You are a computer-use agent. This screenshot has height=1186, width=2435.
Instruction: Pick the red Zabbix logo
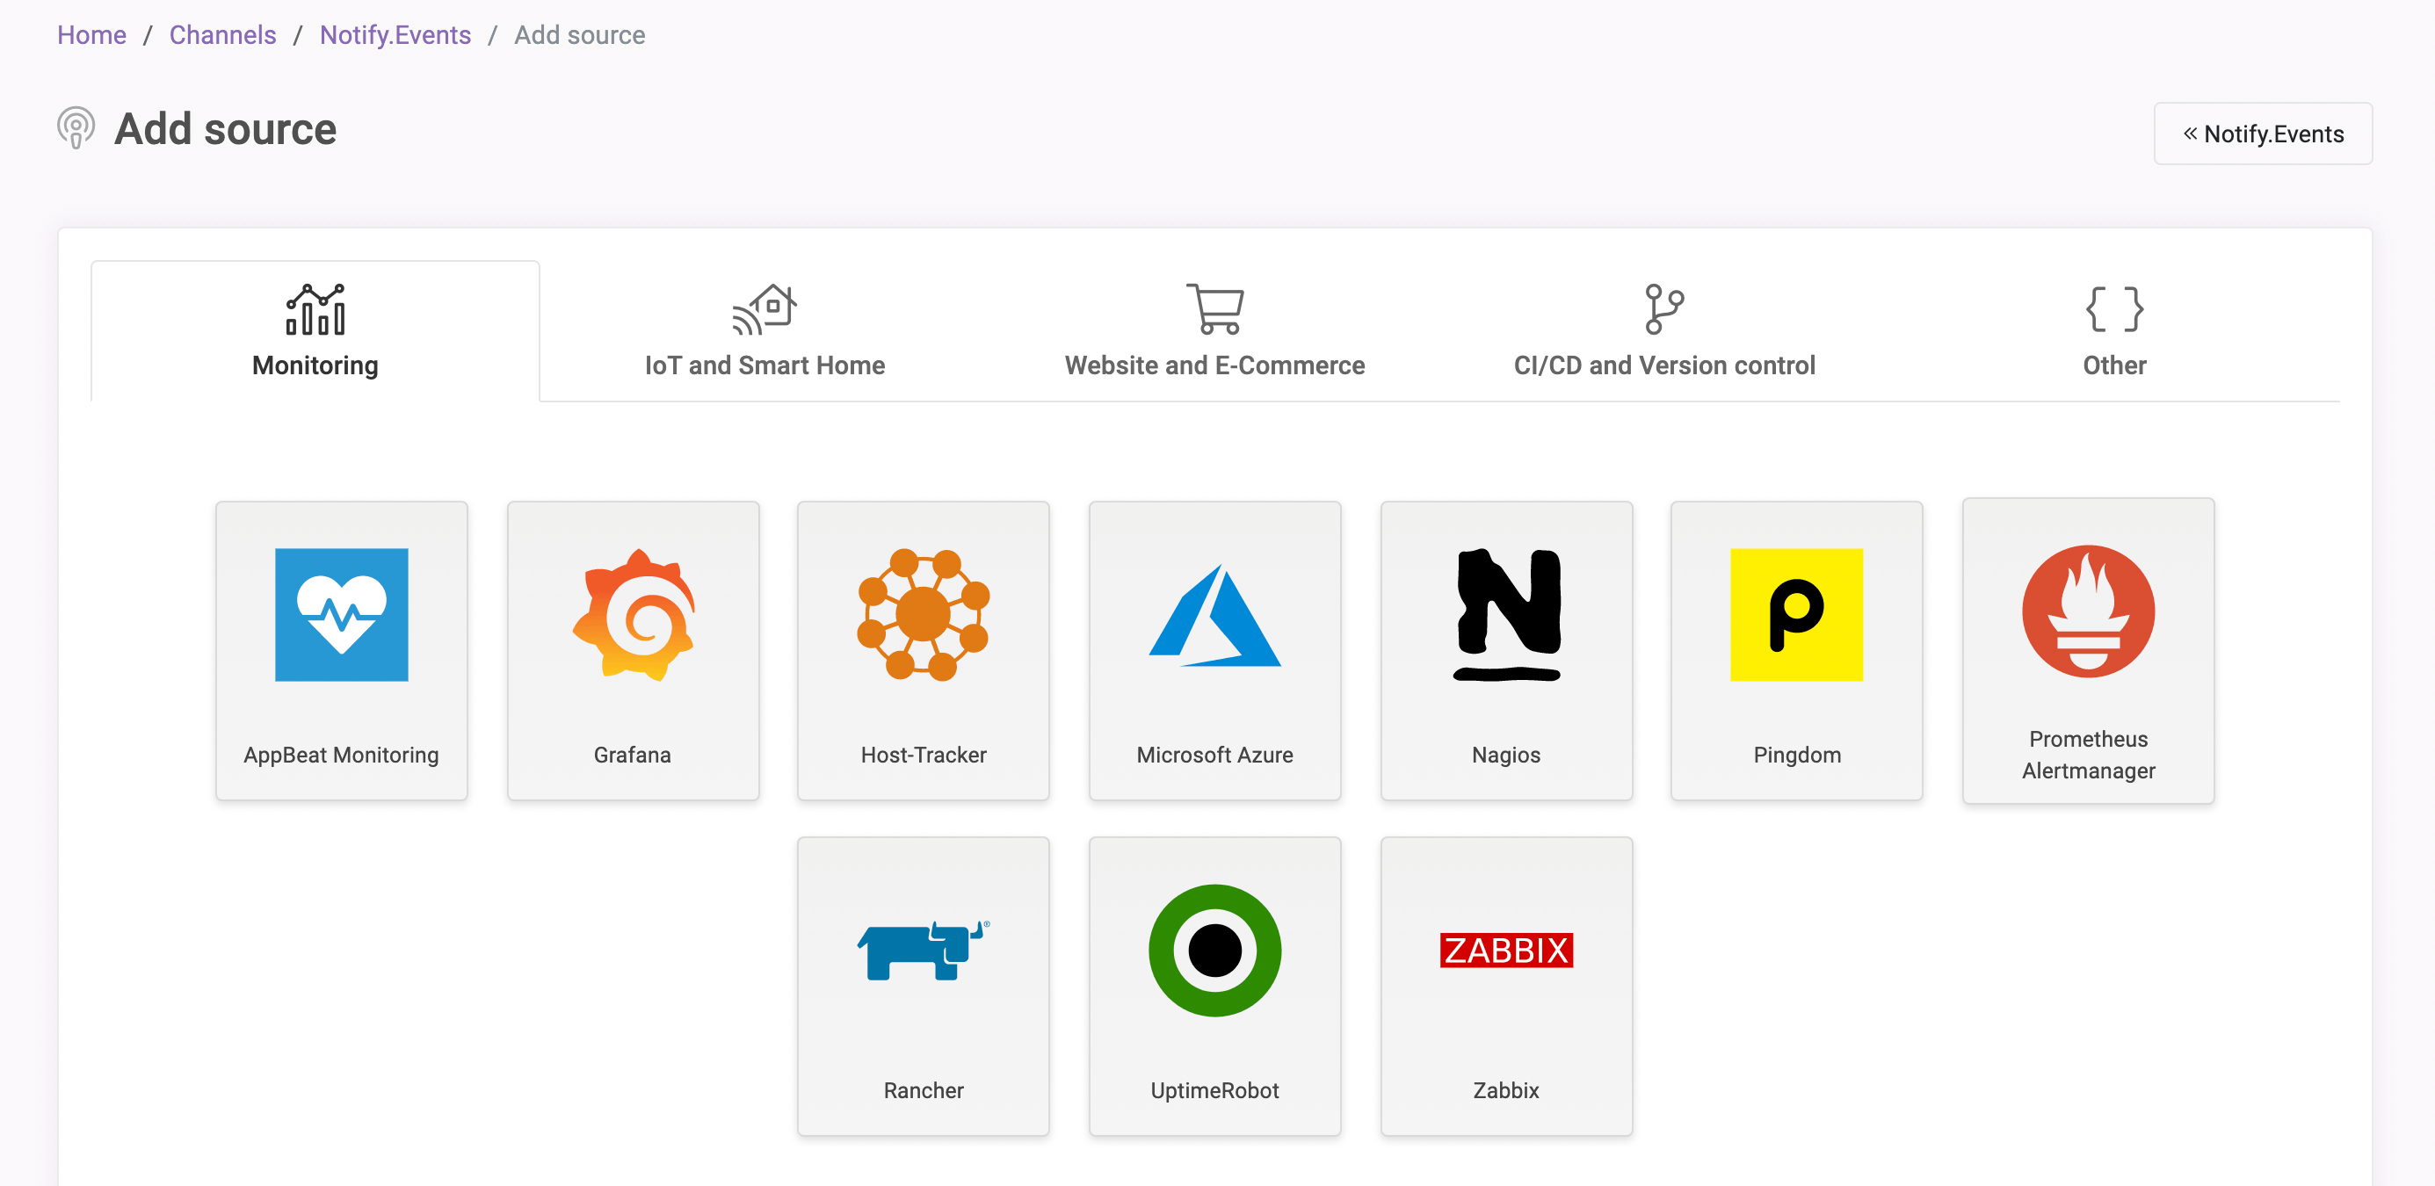pos(1507,950)
